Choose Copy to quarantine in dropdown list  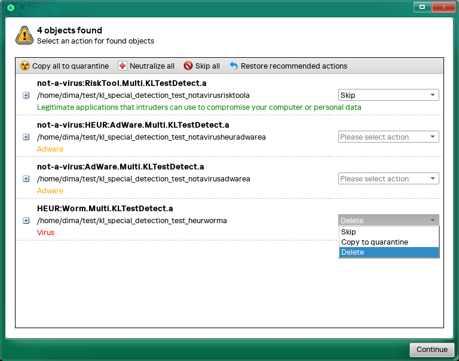388,242
